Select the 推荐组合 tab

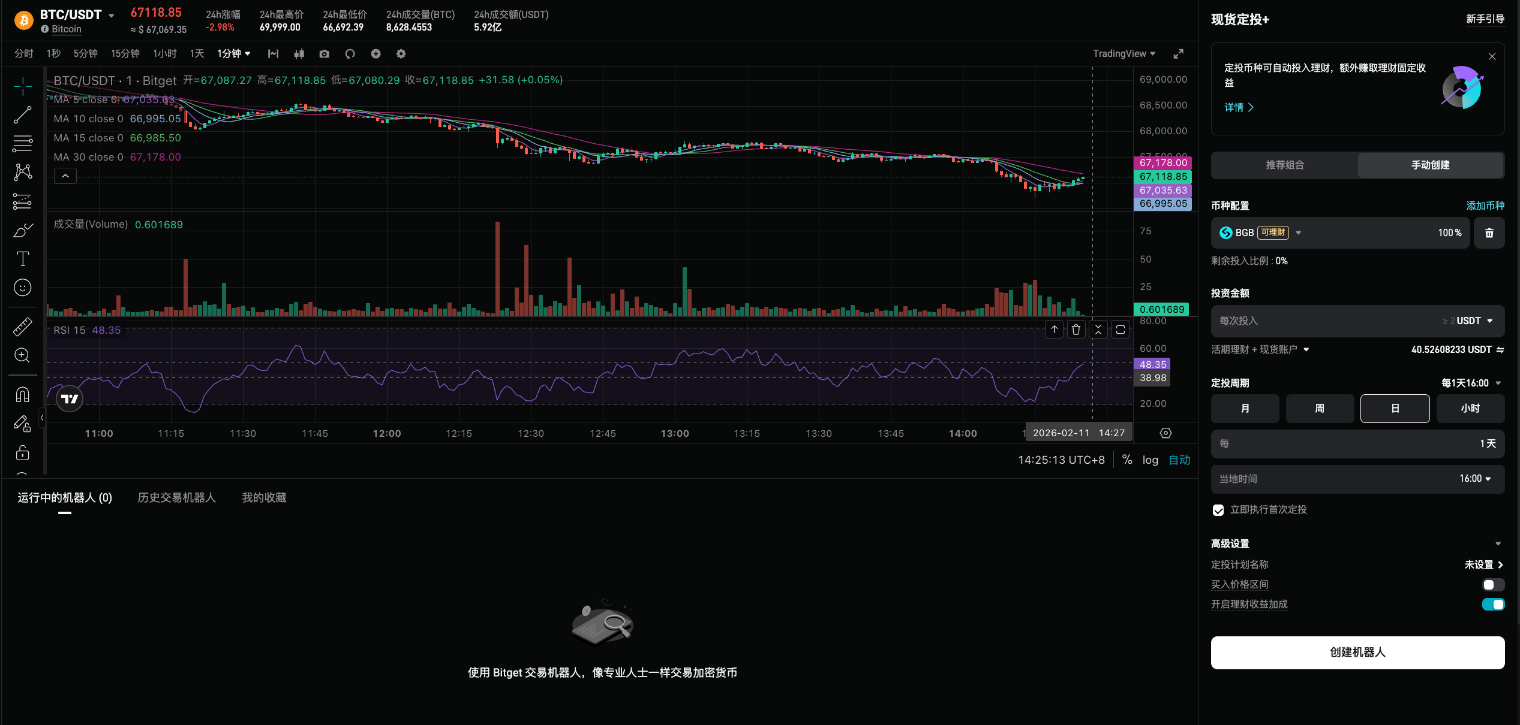[1284, 165]
